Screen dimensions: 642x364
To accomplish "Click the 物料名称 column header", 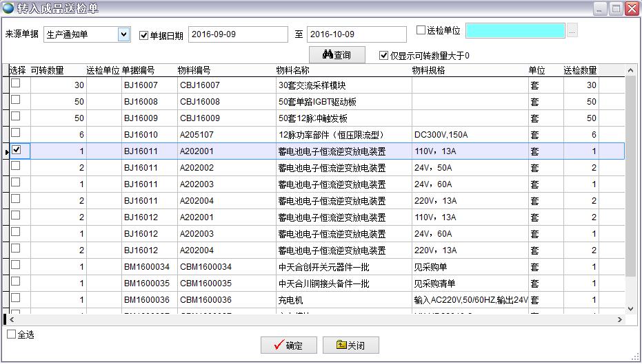I will tap(293, 70).
